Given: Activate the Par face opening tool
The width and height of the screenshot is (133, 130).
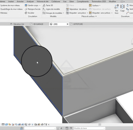Looking at the screenshot, I should [116, 9].
